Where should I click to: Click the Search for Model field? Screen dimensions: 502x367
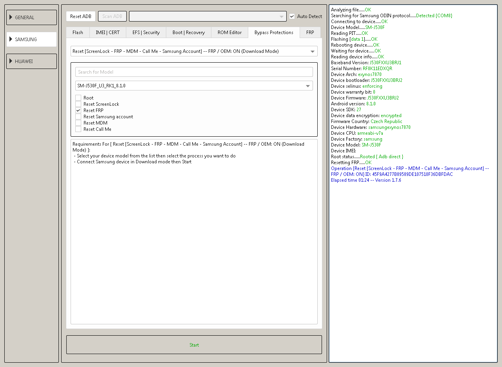[194, 72]
